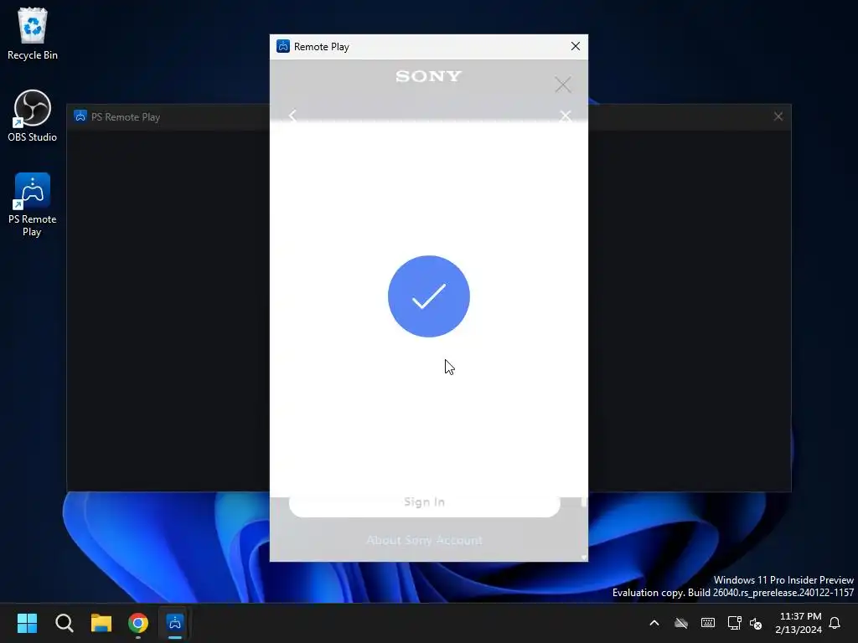
Task: Open the About Sony Account link
Action: click(425, 540)
